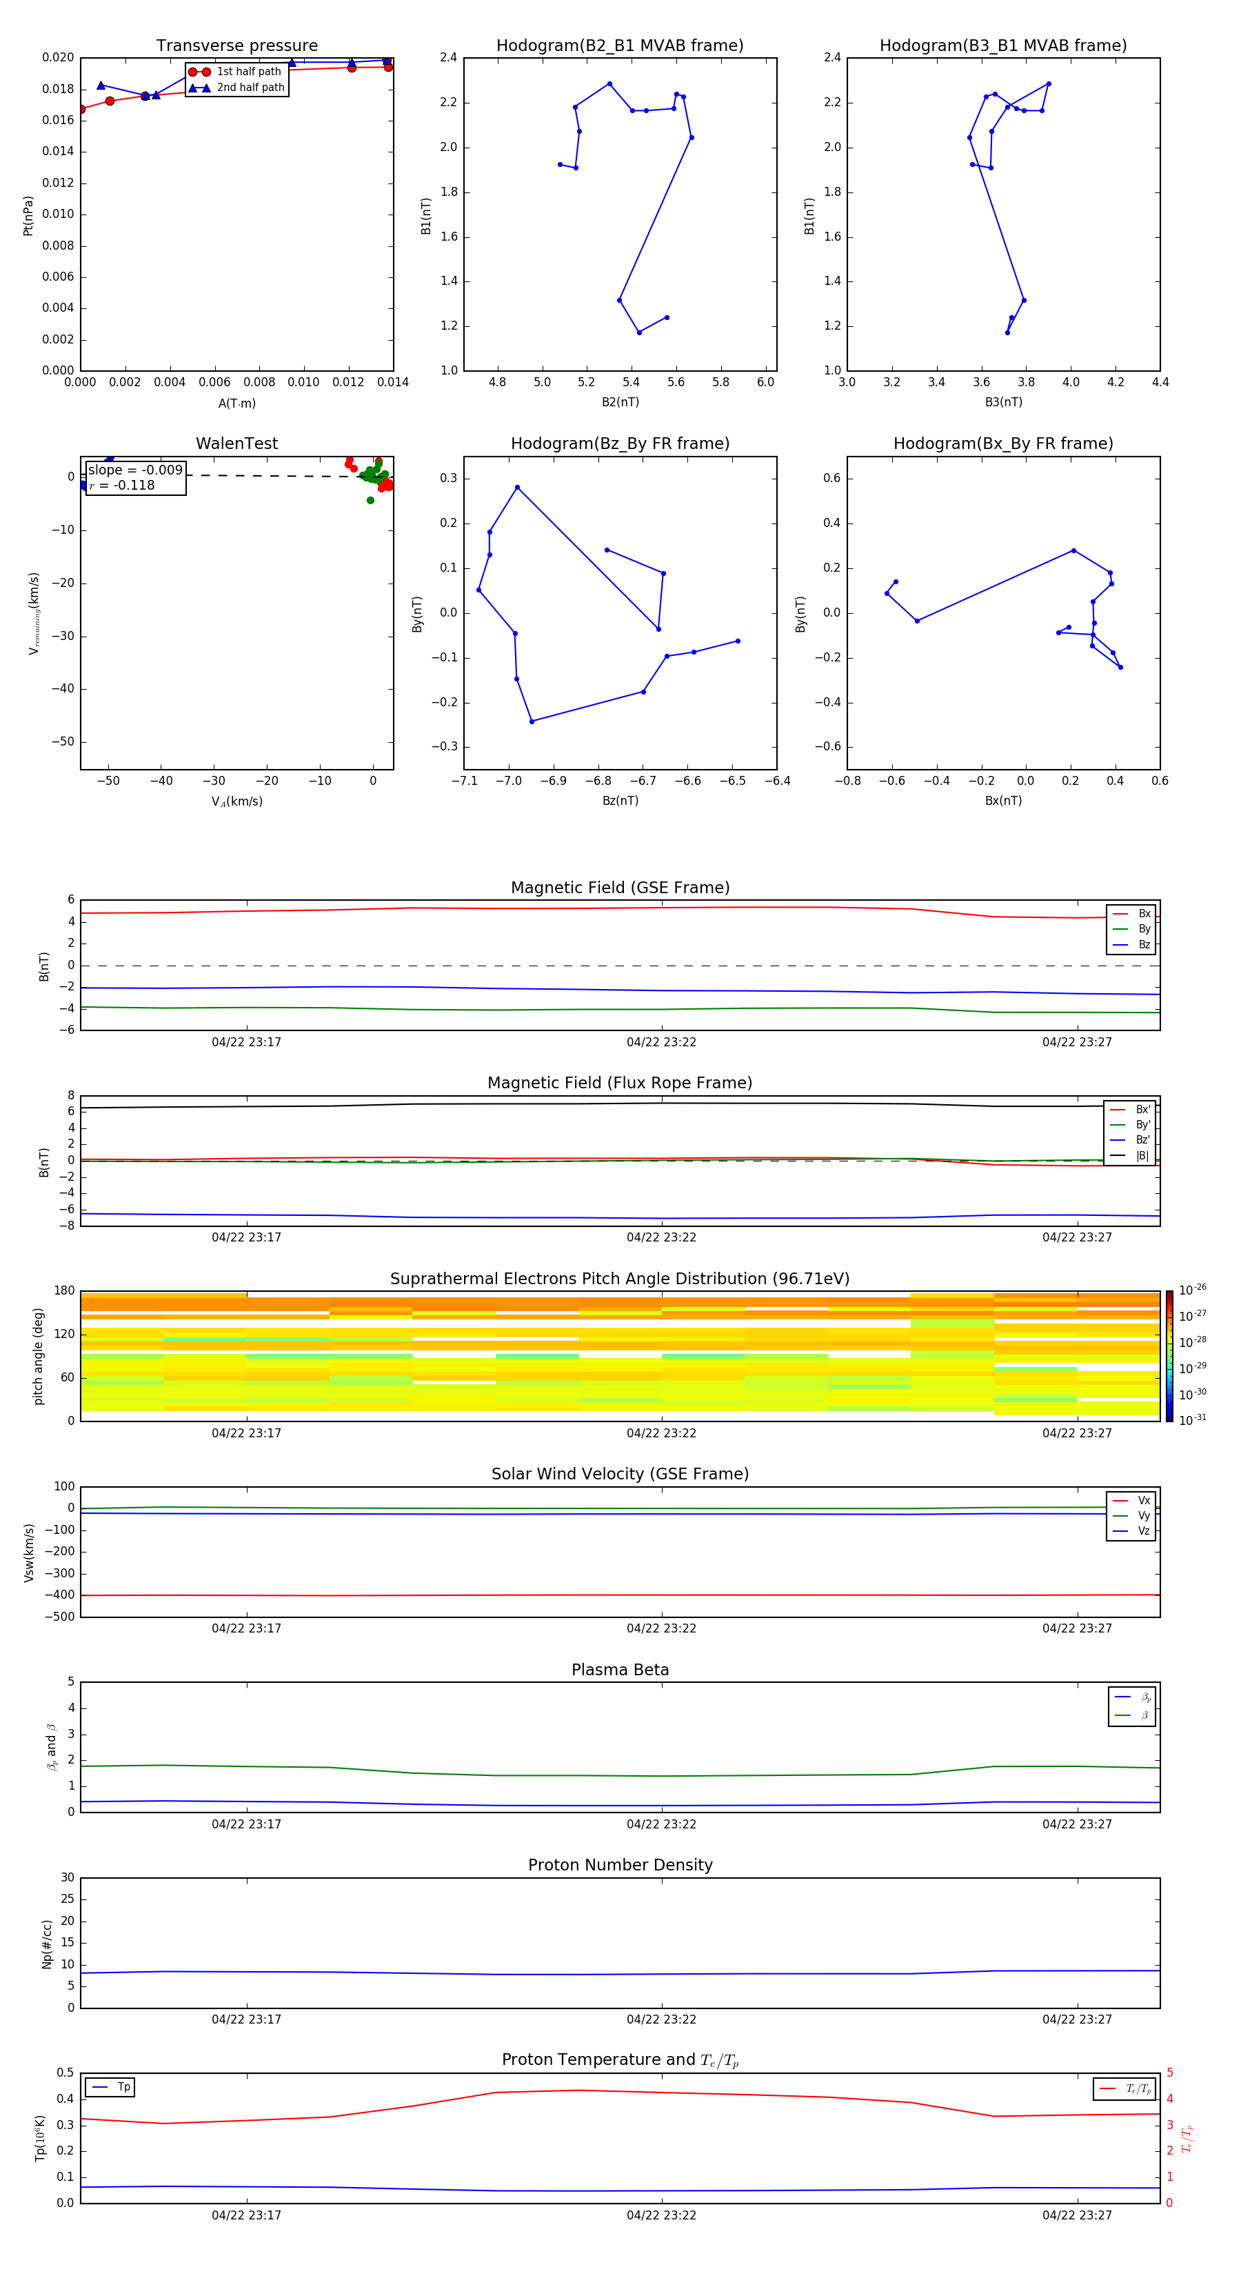Select the "Bz(nT)" x-axis label

coord(620,801)
